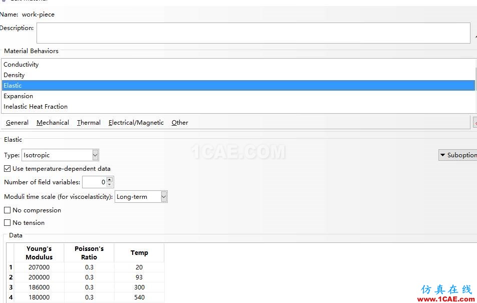Select Poisson's Ratio cell in row 3
The width and height of the screenshot is (477, 303).
pyautogui.click(x=89, y=287)
